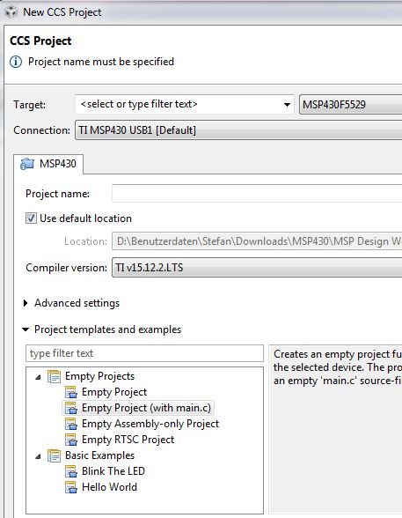Image resolution: width=402 pixels, height=518 pixels.
Task: Collapse the Empty Projects tree node
Action: coord(38,377)
